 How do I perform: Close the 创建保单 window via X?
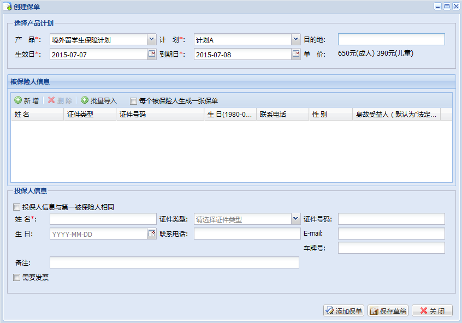pos(456,6)
